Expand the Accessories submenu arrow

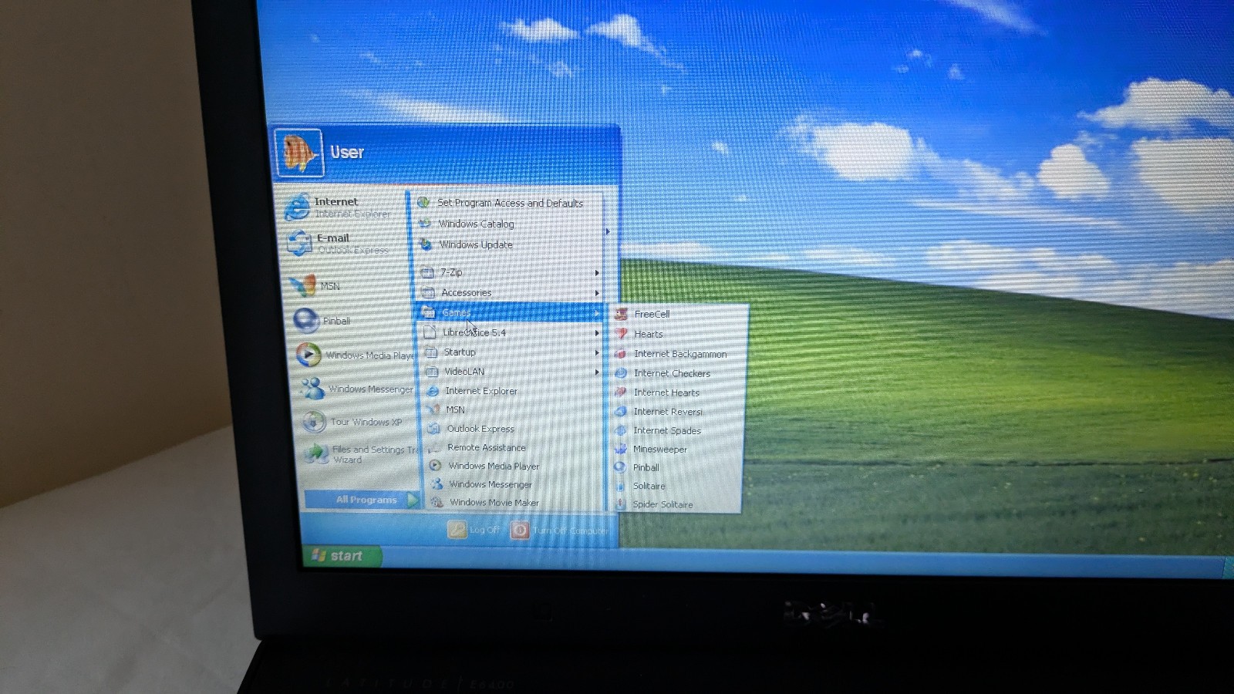click(x=597, y=293)
